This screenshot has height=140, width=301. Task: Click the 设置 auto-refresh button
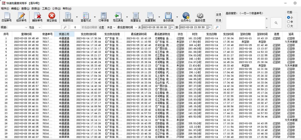(x=101, y=27)
